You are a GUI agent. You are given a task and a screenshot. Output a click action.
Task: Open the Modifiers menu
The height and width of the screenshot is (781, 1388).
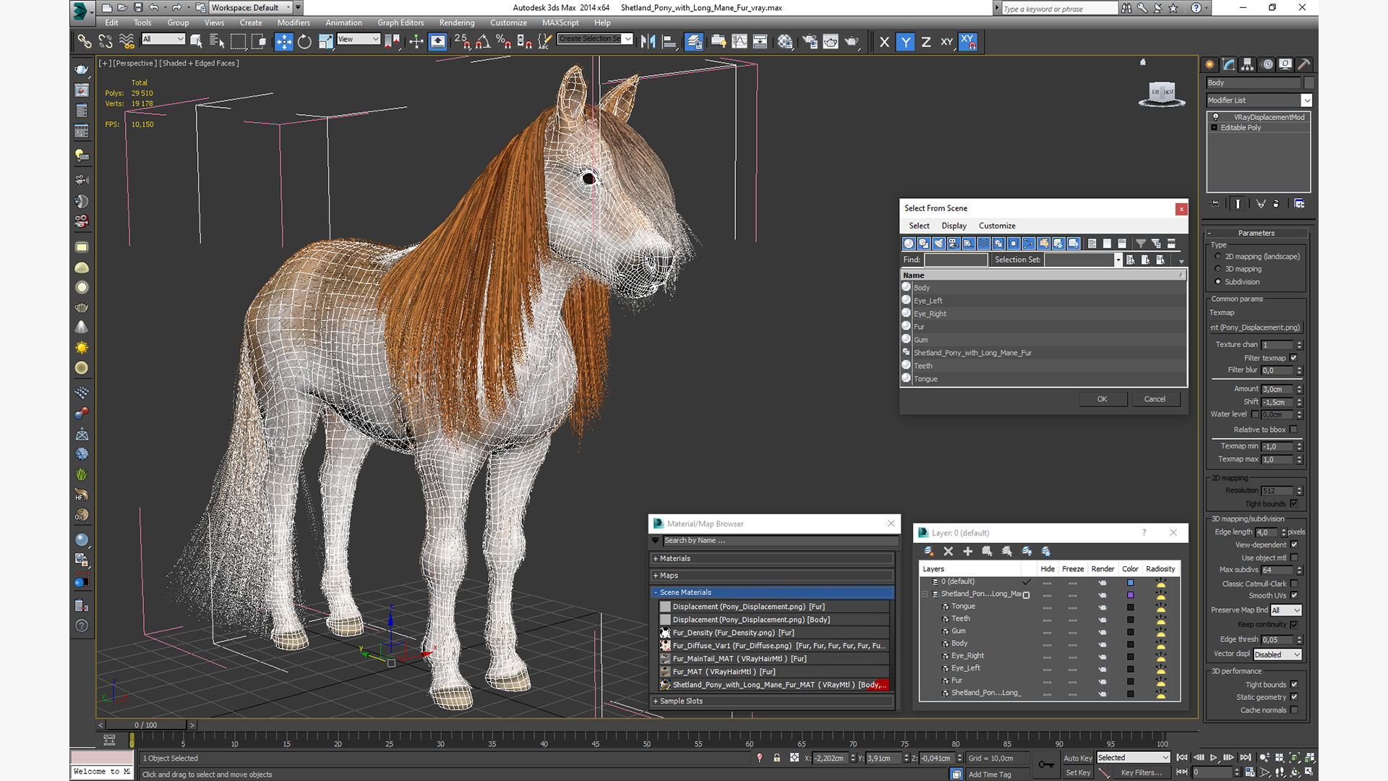pyautogui.click(x=294, y=22)
